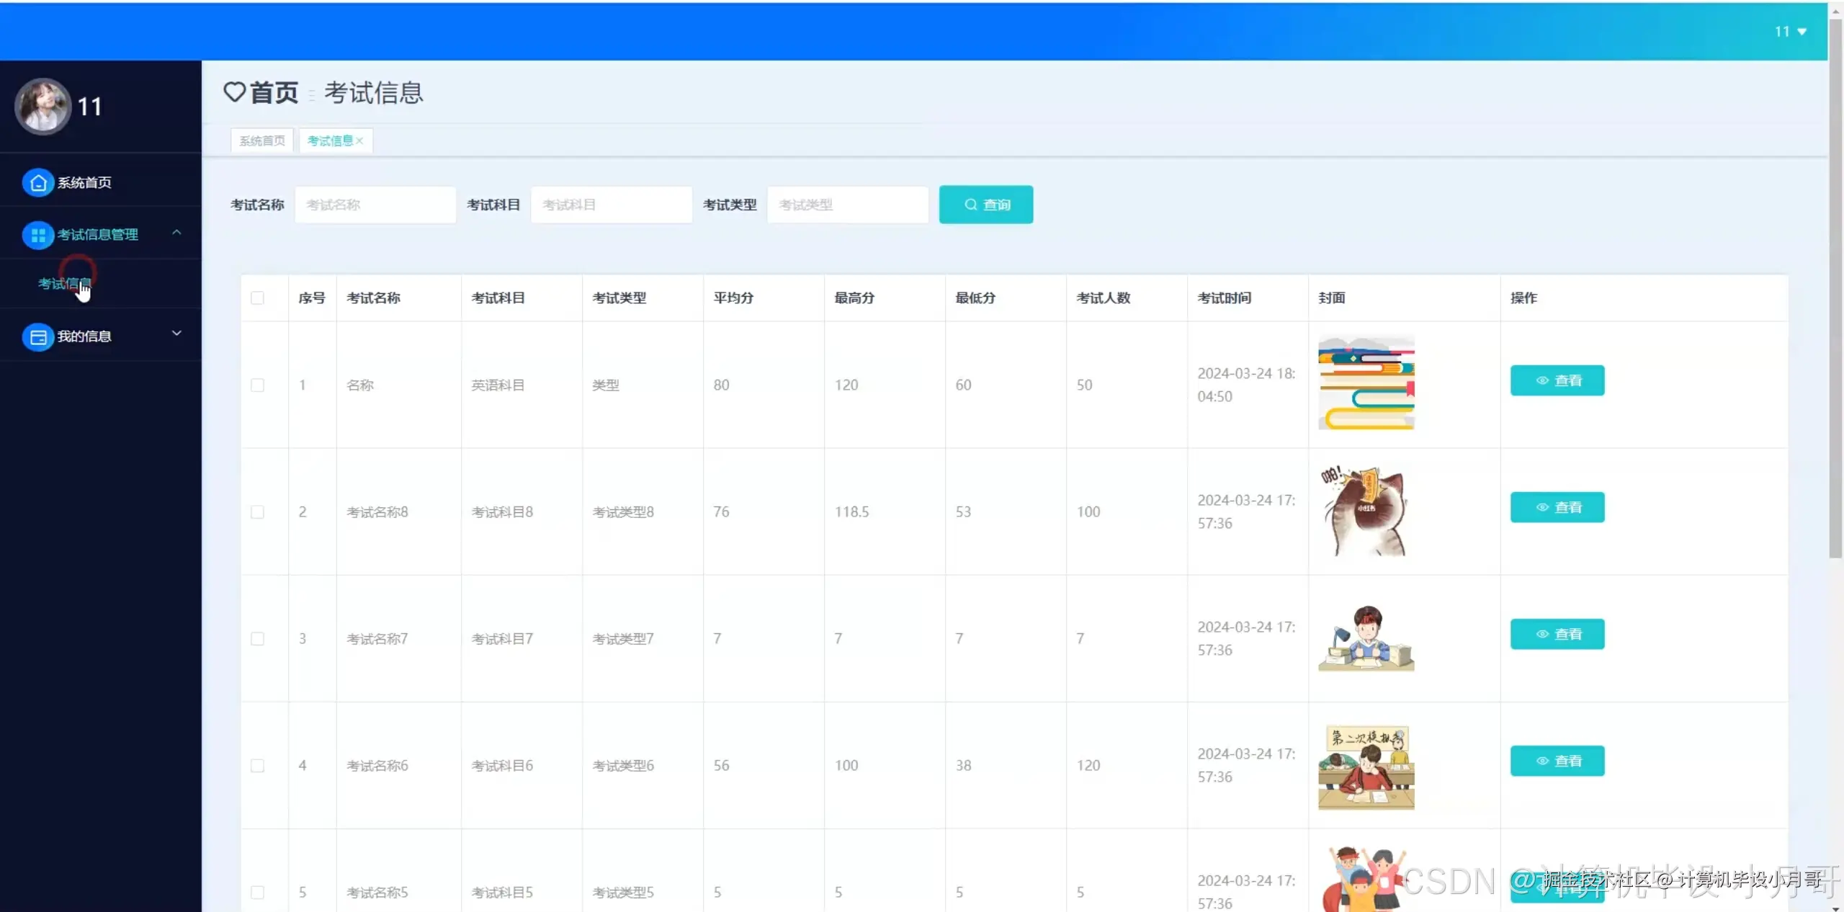This screenshot has width=1844, height=912.
Task: Tick the select-all checkbox in table header
Action: pos(257,298)
